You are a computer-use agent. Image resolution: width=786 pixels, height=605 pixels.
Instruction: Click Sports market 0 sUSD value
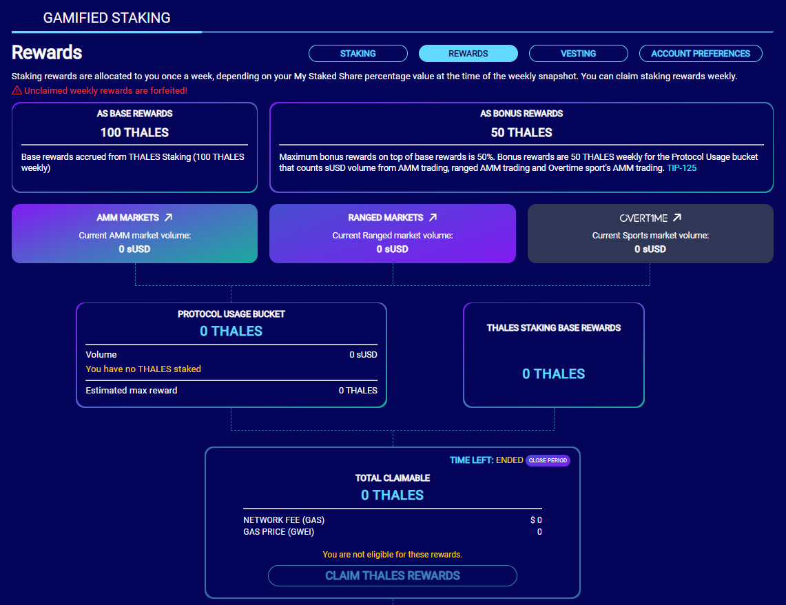tap(650, 249)
